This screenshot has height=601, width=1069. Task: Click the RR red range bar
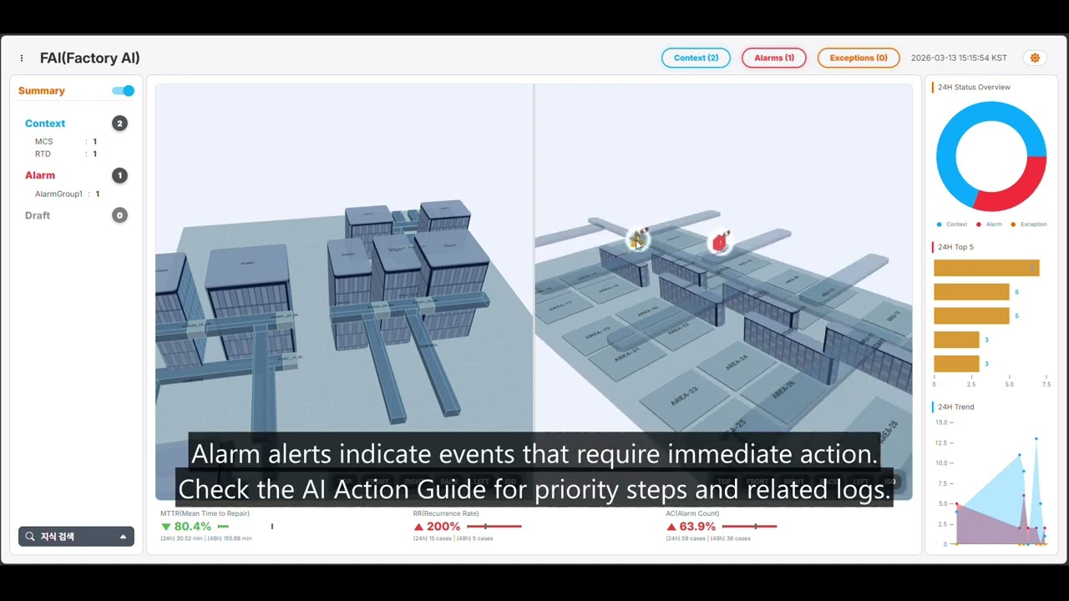[494, 527]
